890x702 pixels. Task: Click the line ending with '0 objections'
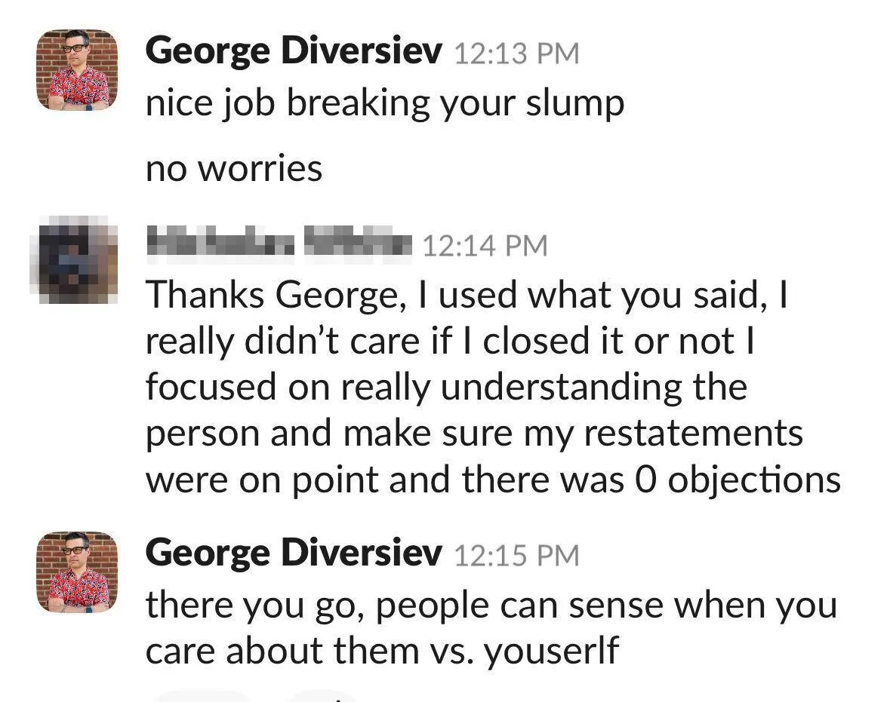tap(493, 480)
